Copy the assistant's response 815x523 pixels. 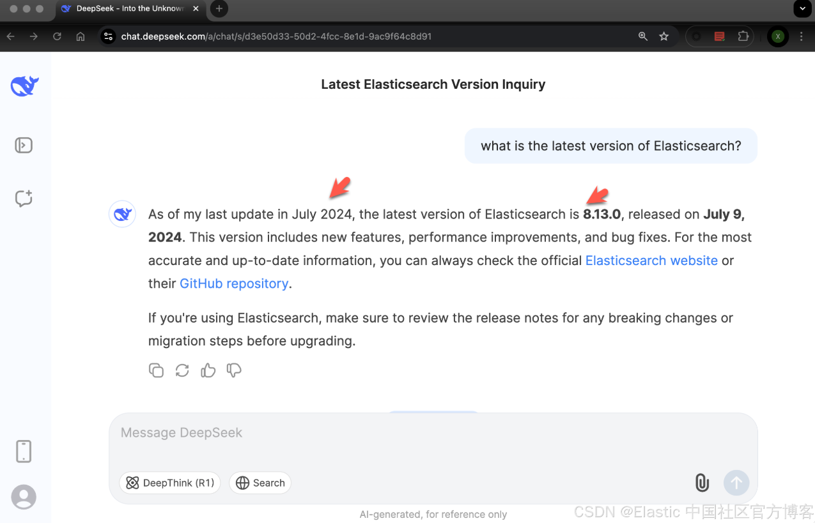click(156, 370)
